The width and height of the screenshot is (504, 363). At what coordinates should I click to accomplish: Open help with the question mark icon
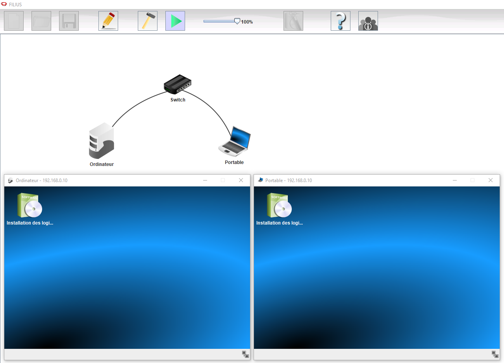tap(341, 21)
